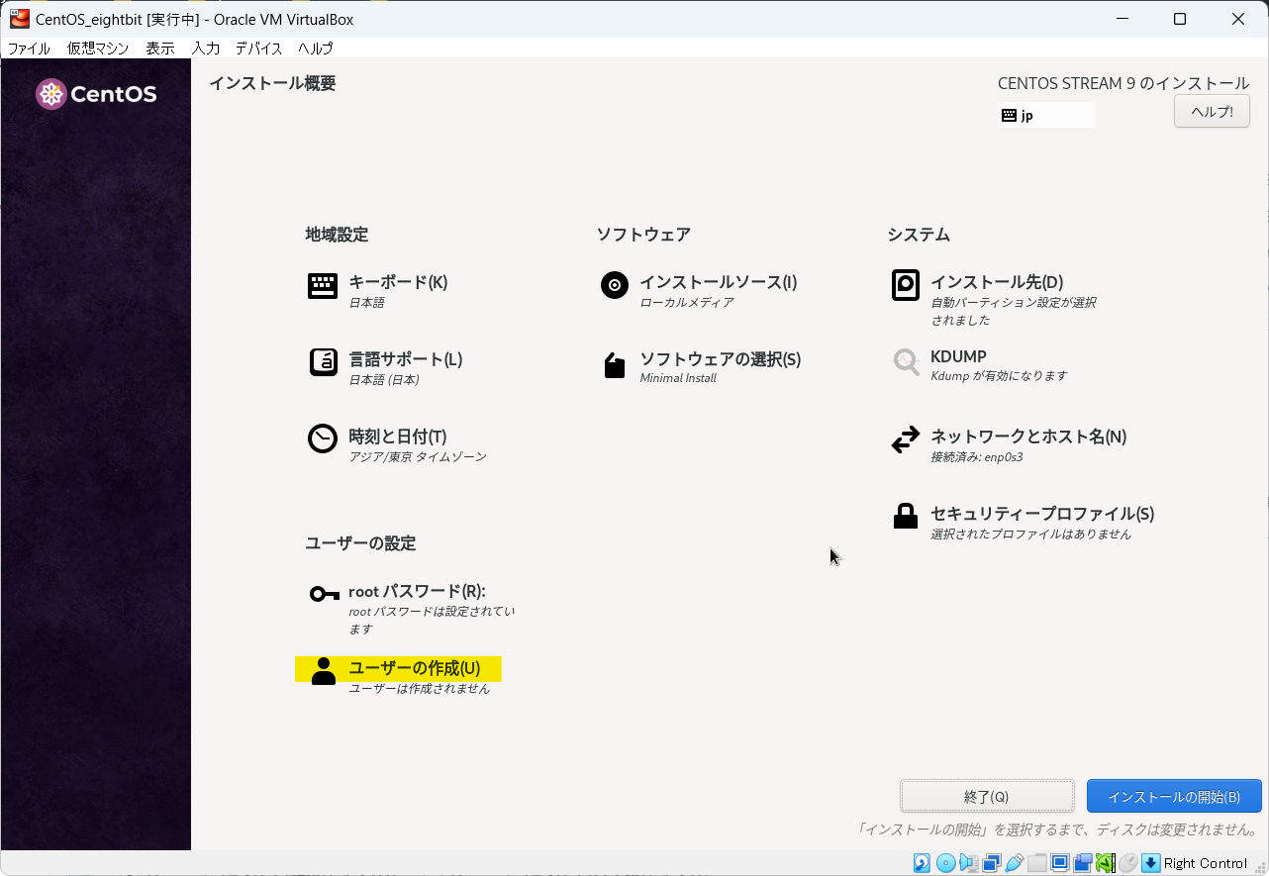Open the インストール先(D) hard disk icon

click(906, 285)
